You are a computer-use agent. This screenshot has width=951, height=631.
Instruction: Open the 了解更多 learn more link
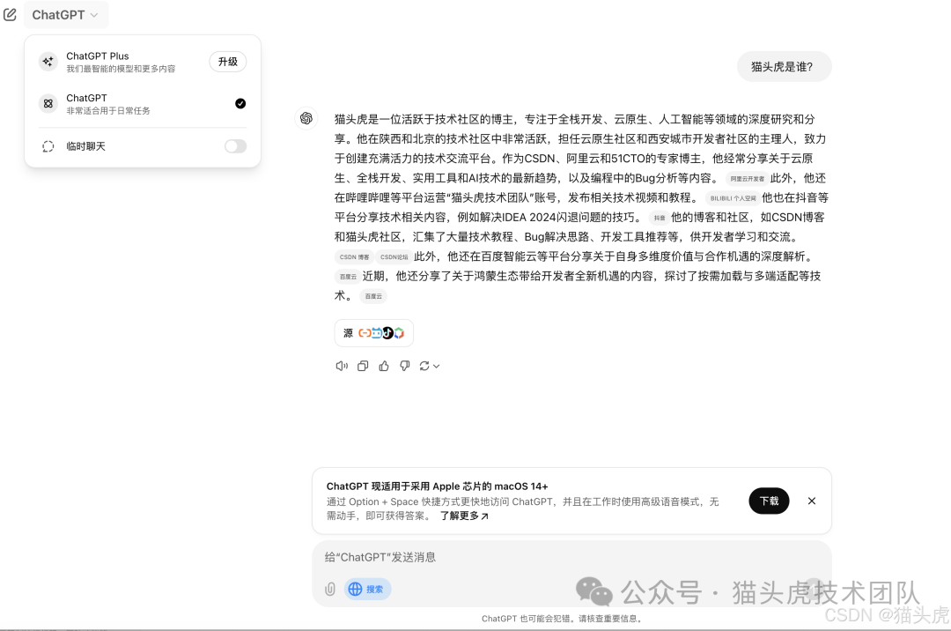[x=464, y=516]
